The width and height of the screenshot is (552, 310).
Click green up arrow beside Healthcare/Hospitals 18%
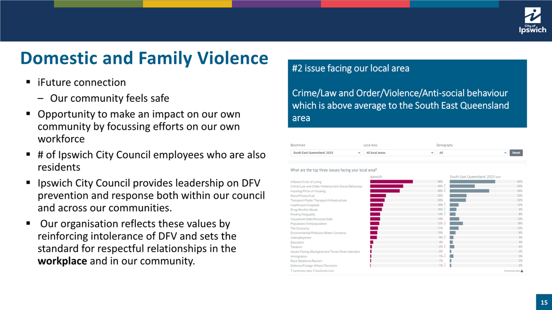[445, 205]
